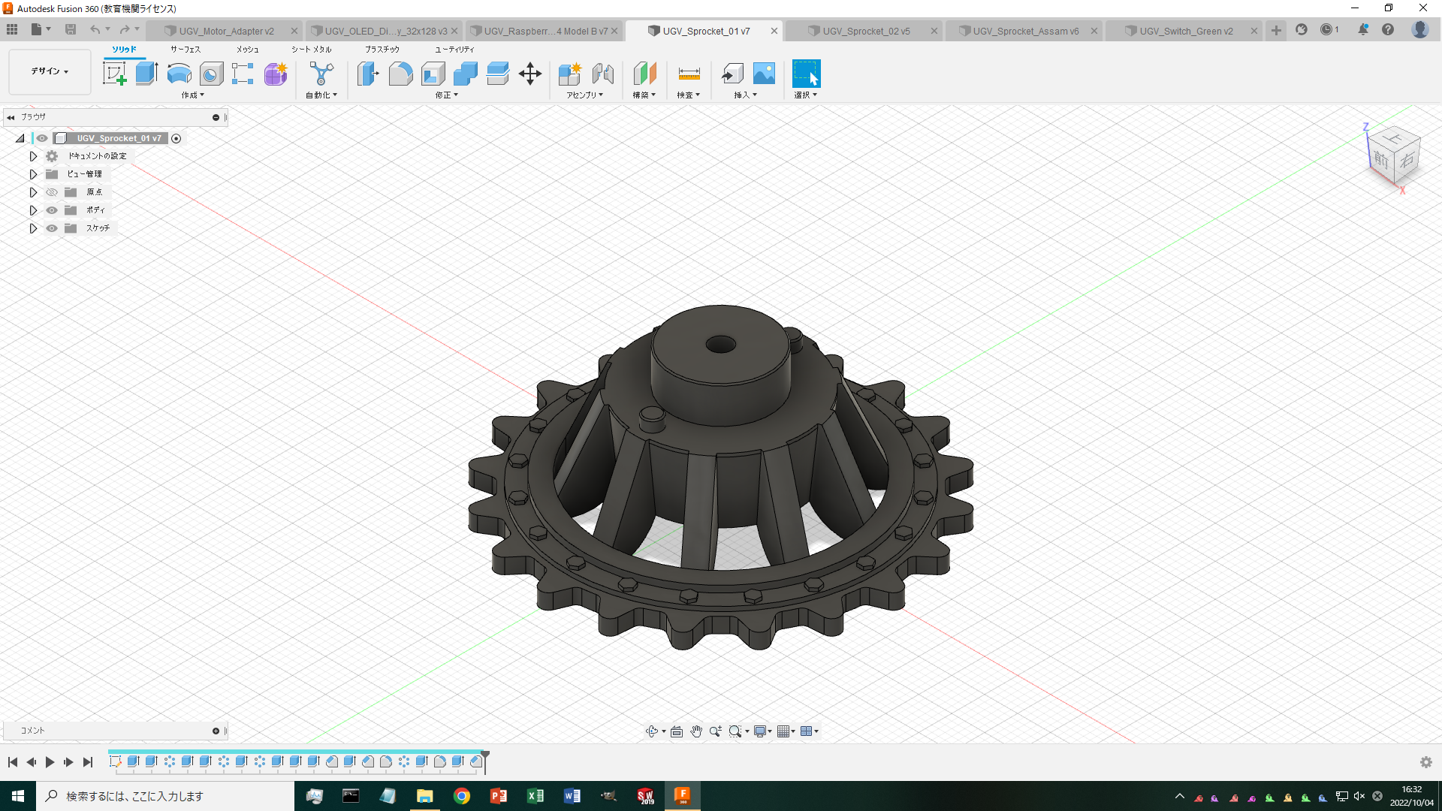
Task: Open the Data Panel grid icon
Action: point(12,30)
